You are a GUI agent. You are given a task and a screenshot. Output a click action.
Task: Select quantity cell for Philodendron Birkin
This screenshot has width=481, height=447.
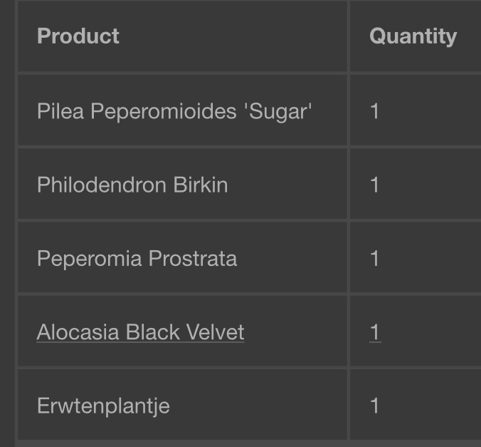(x=416, y=184)
